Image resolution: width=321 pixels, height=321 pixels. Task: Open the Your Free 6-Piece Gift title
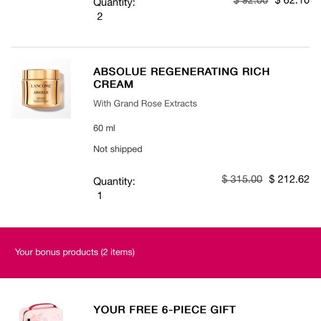click(164, 310)
